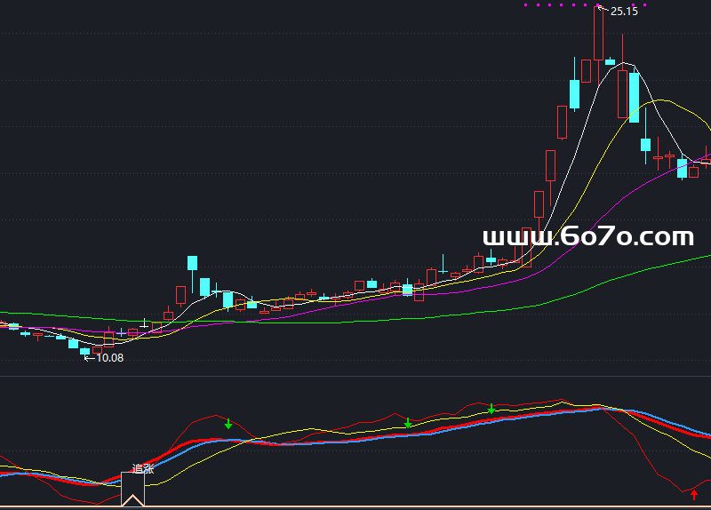Viewport: 711px width, 510px height.
Task: Click the 25.15 highest price label
Action: 624,12
